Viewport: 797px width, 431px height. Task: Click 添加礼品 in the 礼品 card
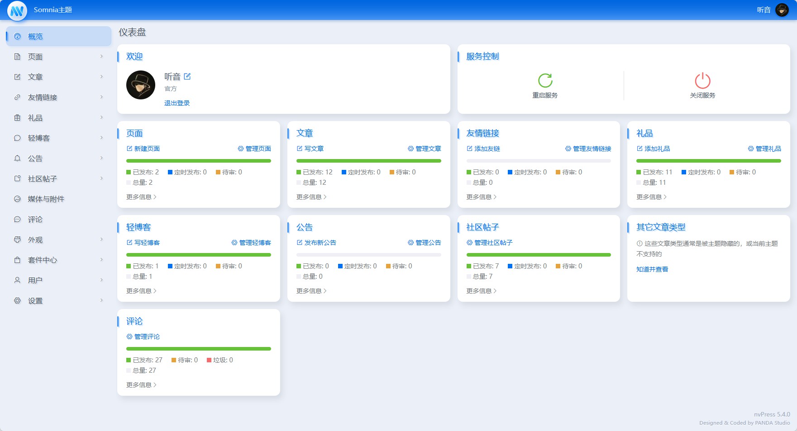(x=654, y=149)
